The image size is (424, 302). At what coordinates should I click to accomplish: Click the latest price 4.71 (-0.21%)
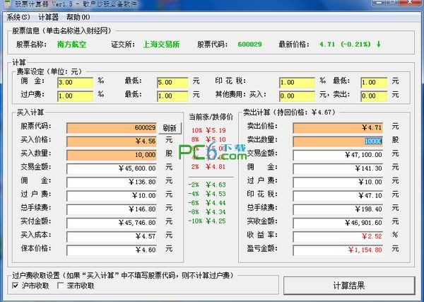point(345,45)
